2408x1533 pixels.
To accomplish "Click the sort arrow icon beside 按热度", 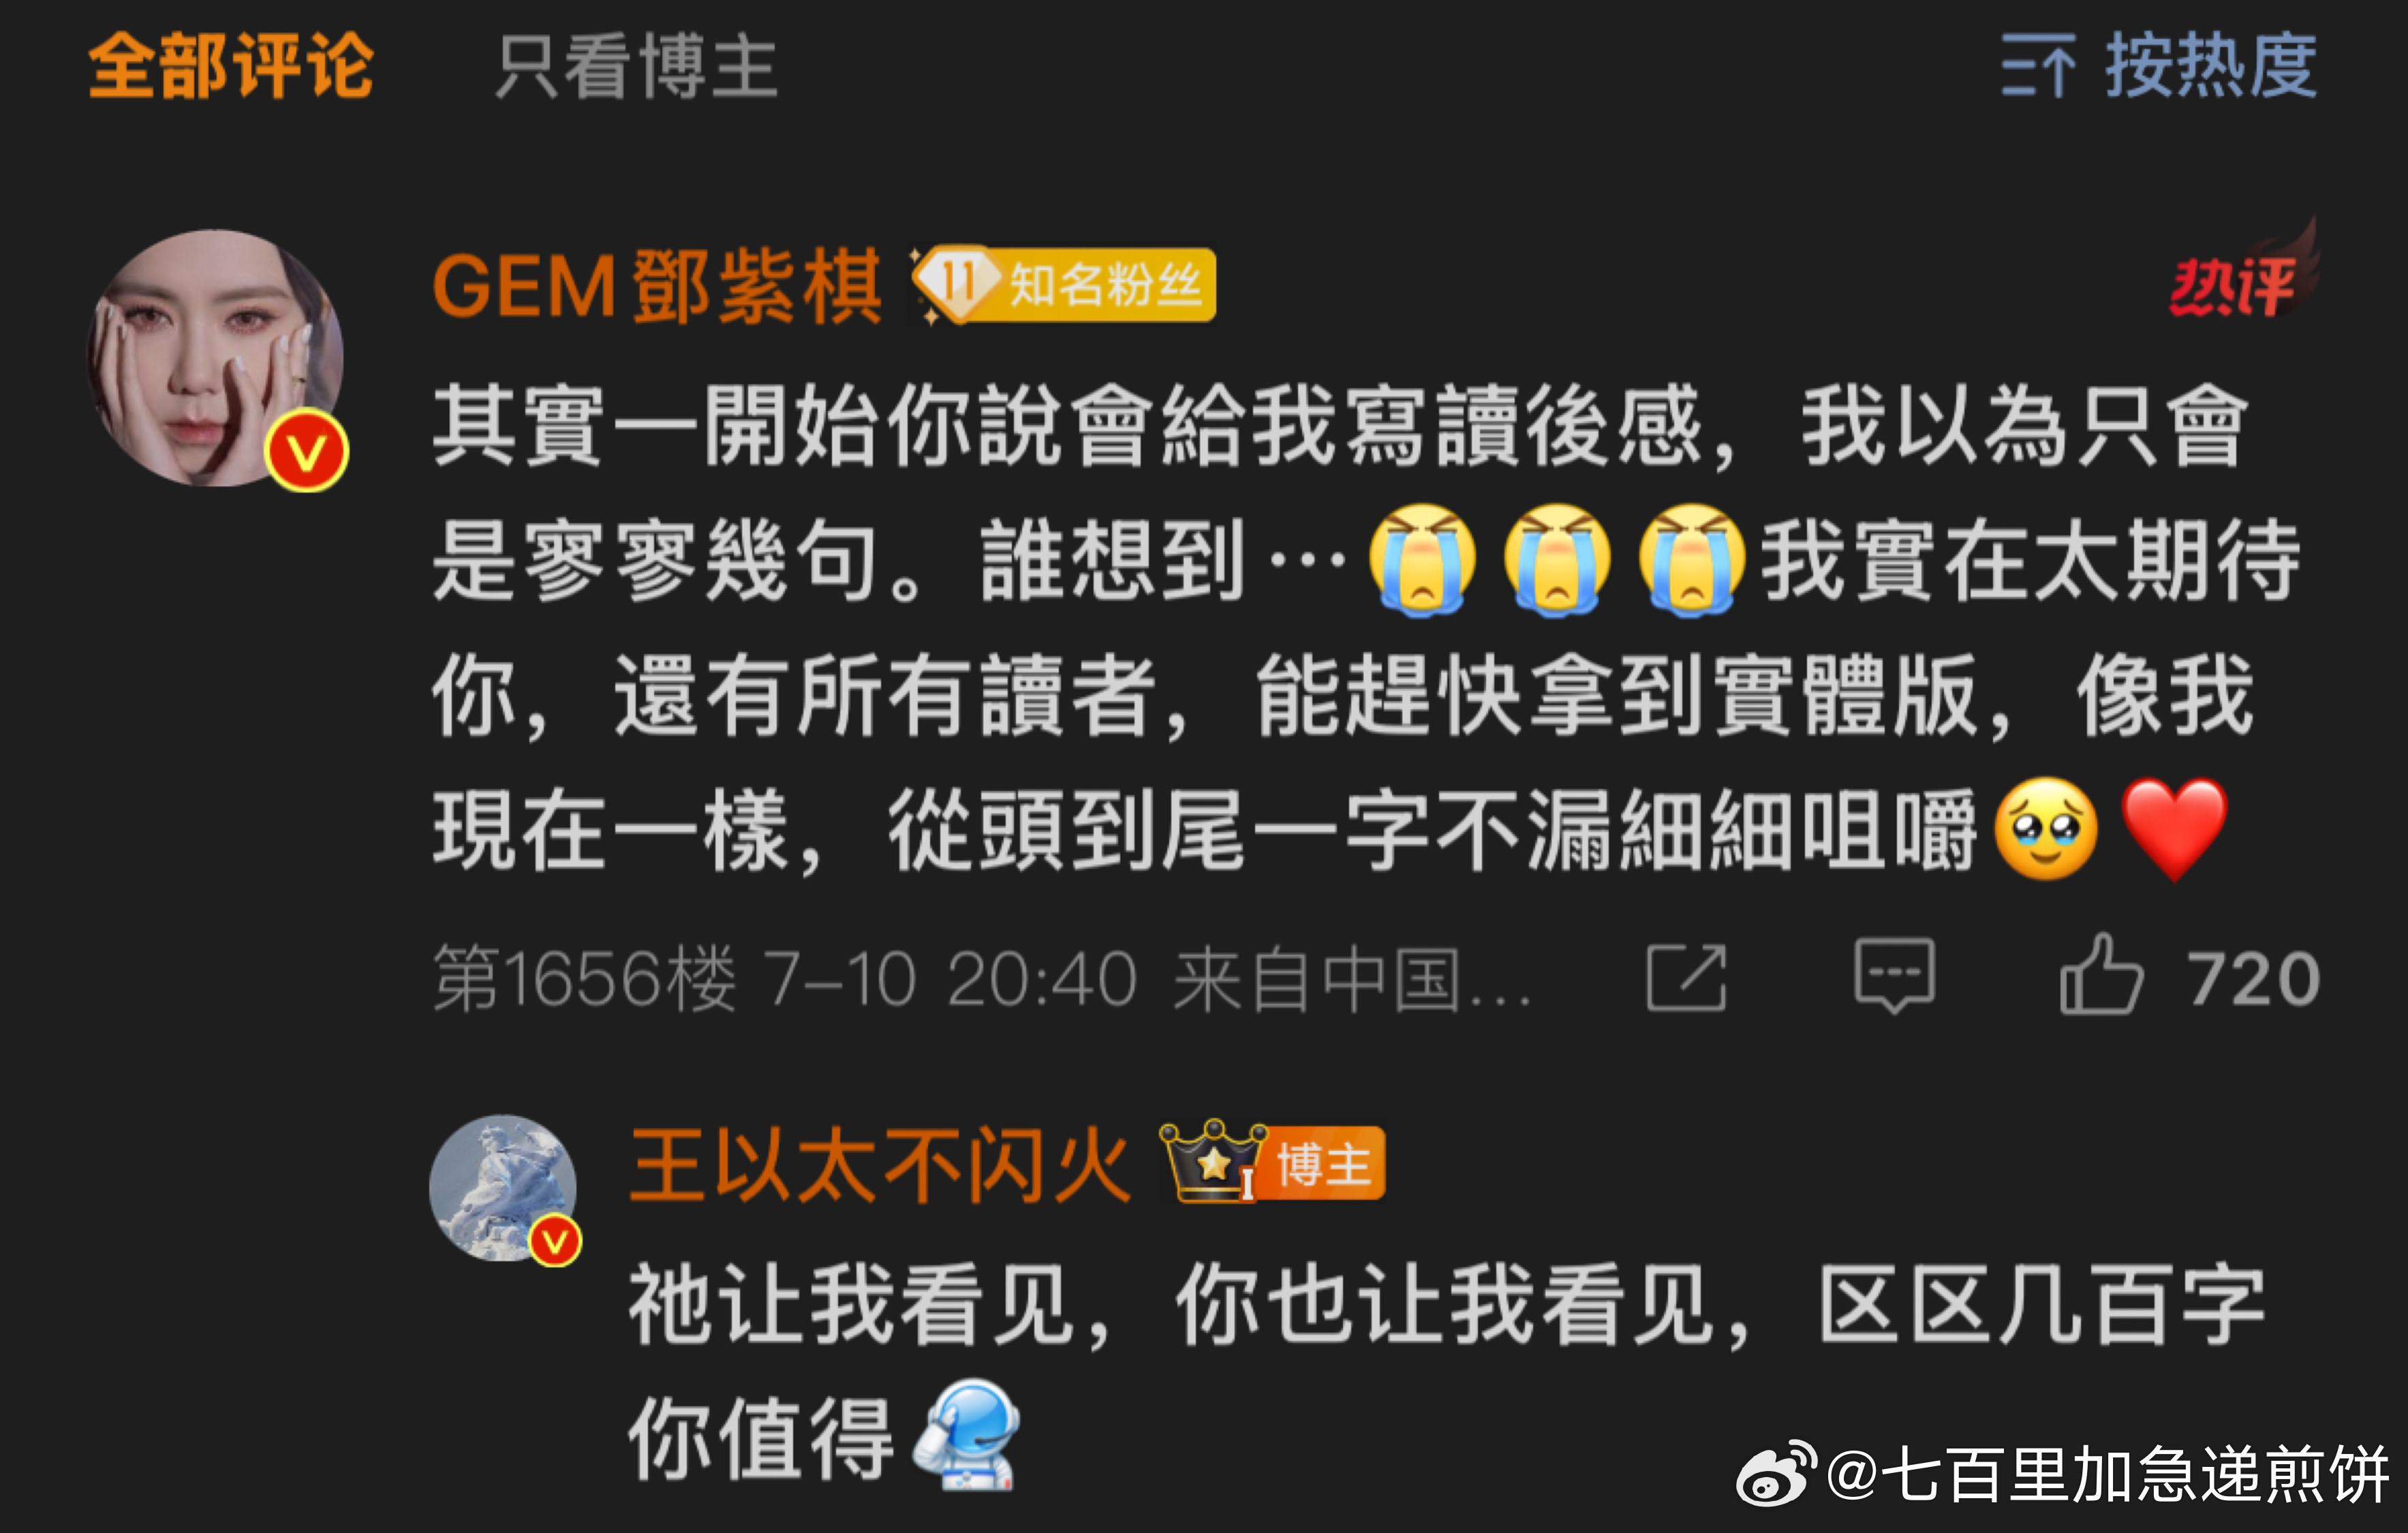I will pyautogui.click(x=2037, y=66).
